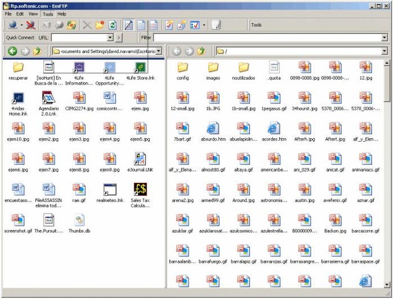
Task: Select CIMG2274.jpg in local pane
Action: point(79,101)
